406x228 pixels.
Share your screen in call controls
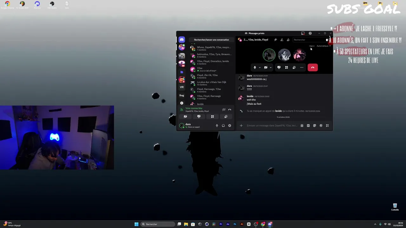point(279,67)
